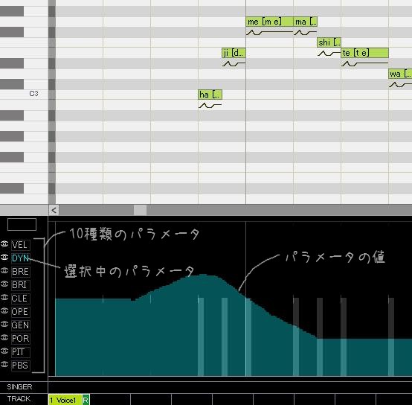The image size is (412, 405).
Task: Toggle visibility eye for BRI parameter
Action: click(x=4, y=284)
